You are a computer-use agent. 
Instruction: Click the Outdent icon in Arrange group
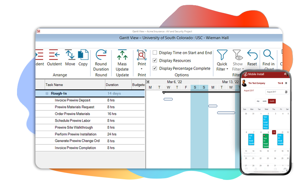click(54, 55)
